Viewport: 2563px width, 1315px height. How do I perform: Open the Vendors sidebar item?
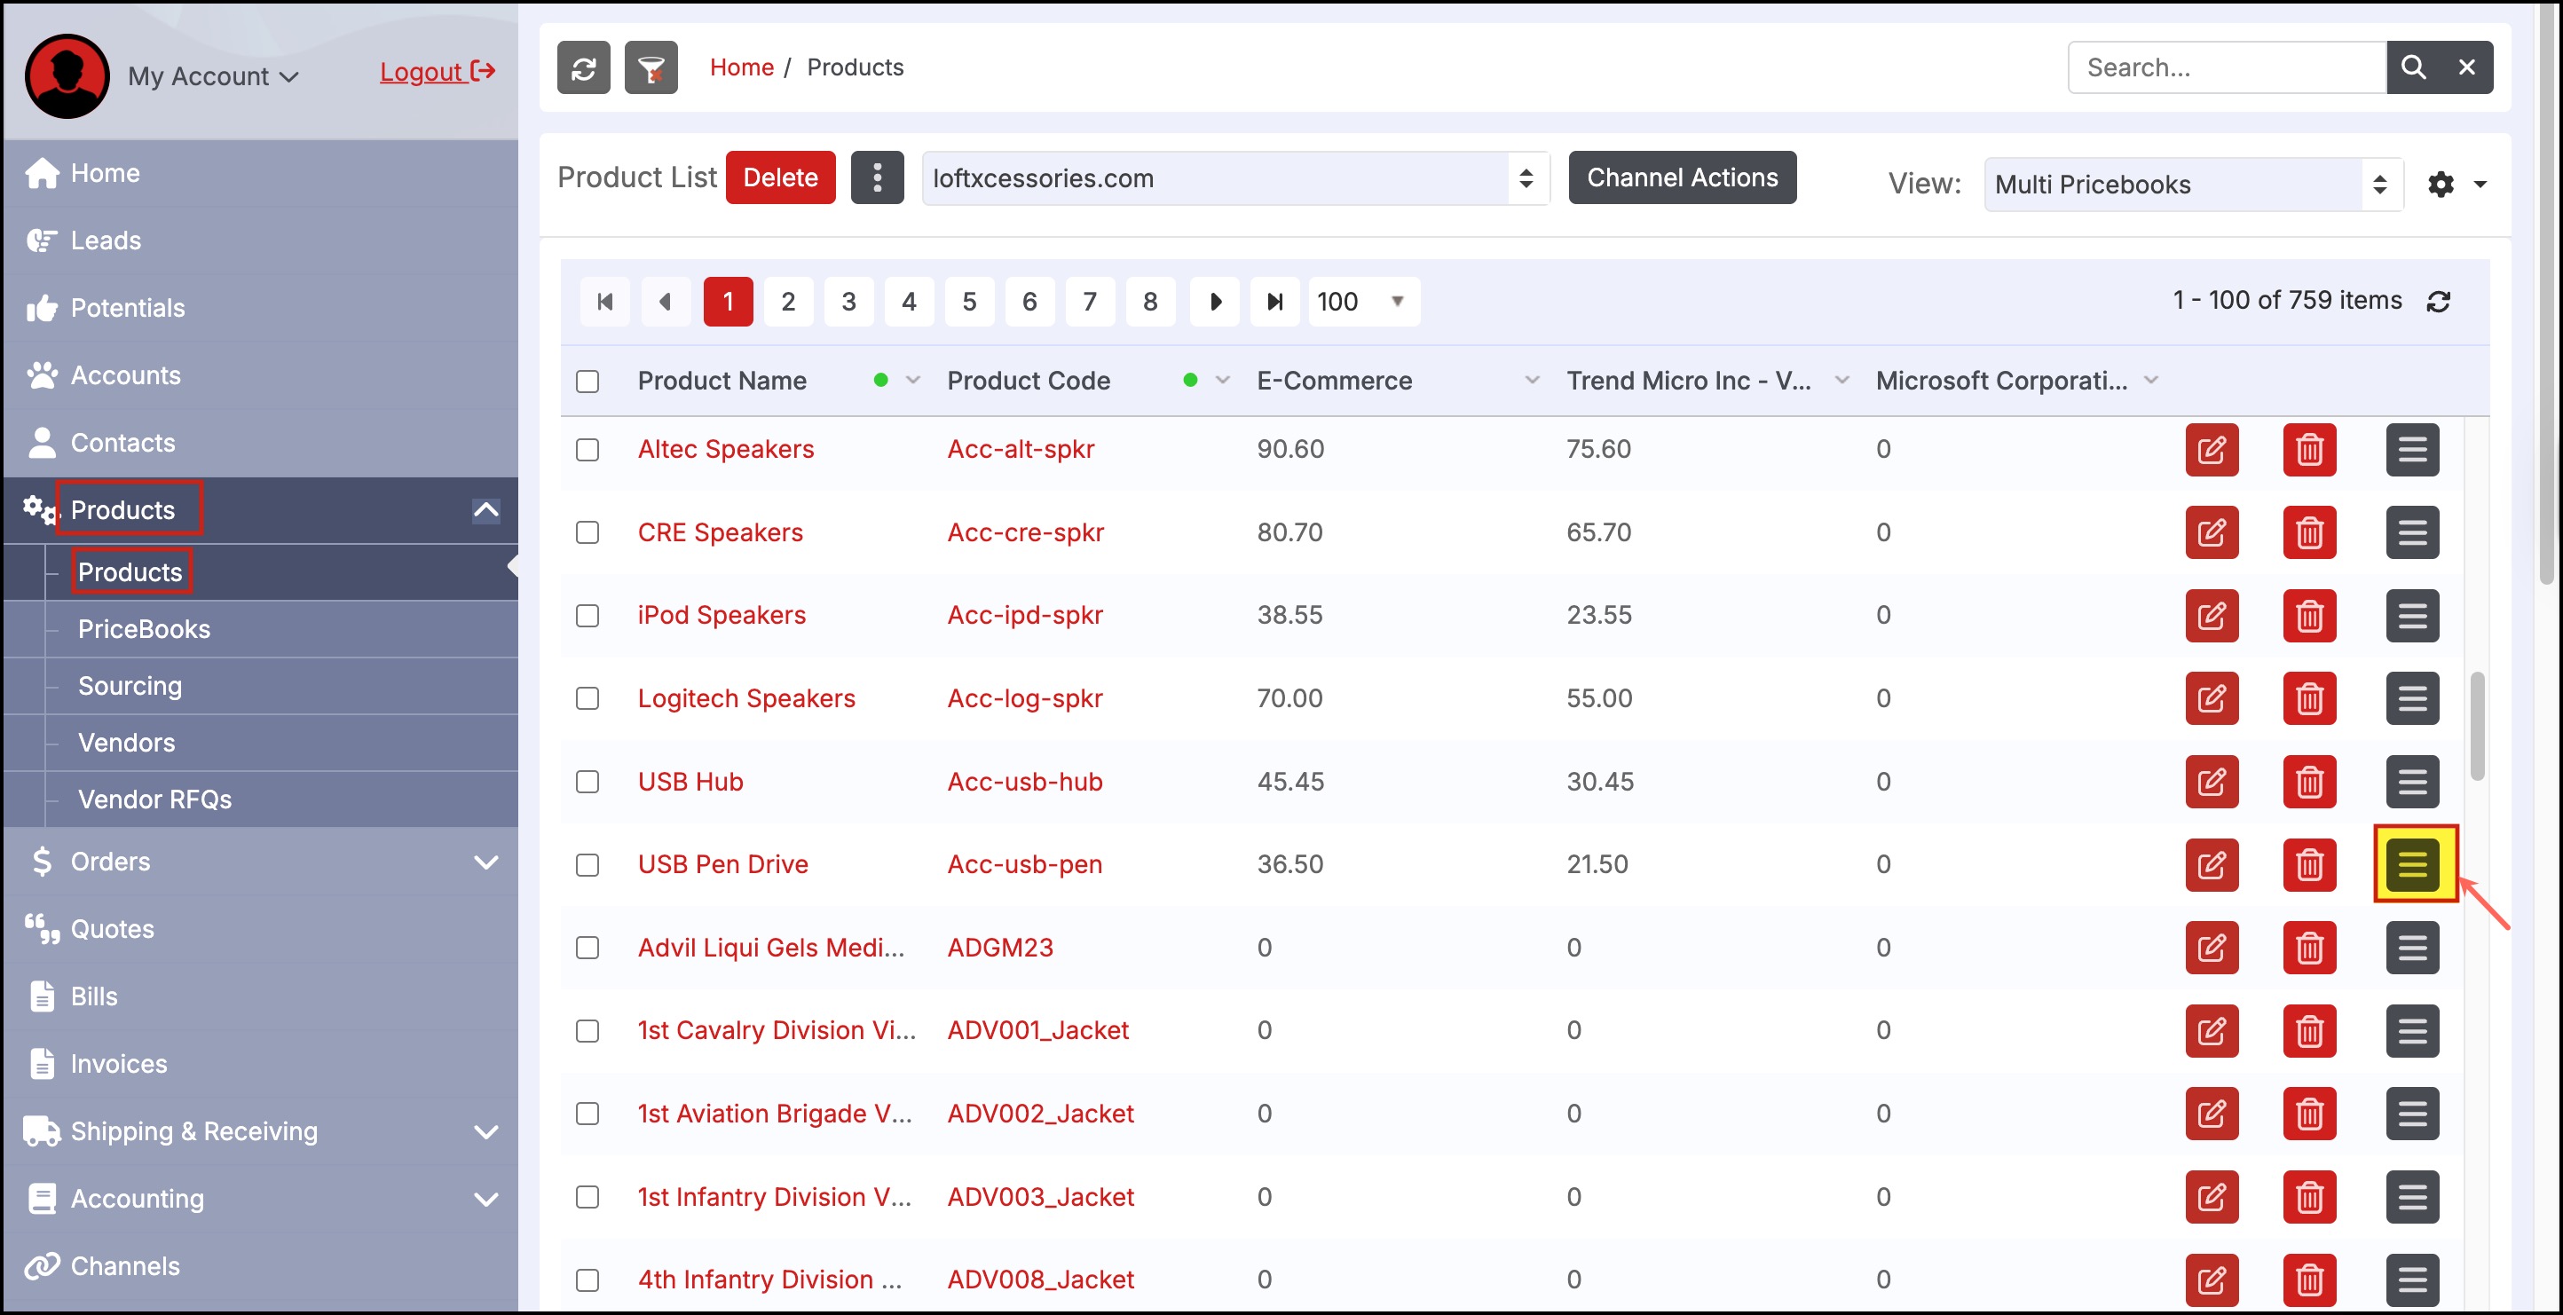[x=126, y=742]
